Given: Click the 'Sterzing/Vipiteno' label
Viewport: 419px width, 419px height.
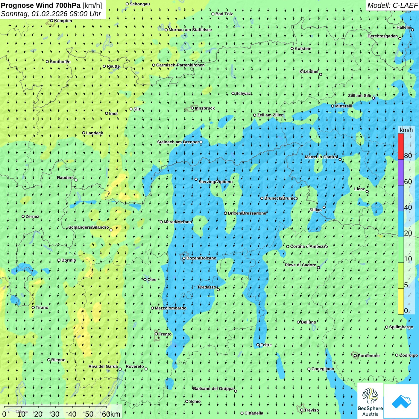Looking at the screenshot, I should 215,182.
